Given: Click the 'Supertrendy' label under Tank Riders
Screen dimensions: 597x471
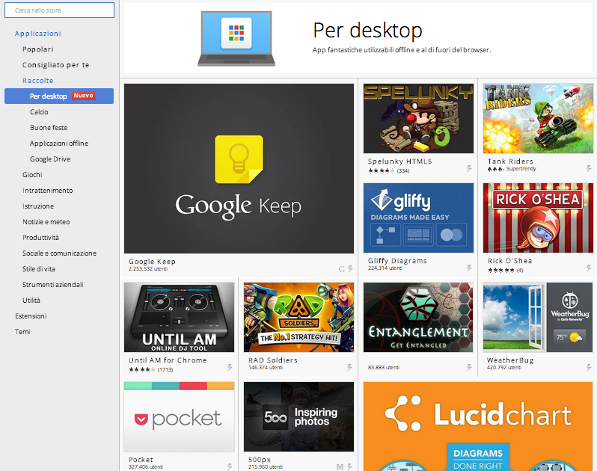Looking at the screenshot, I should click(x=521, y=168).
